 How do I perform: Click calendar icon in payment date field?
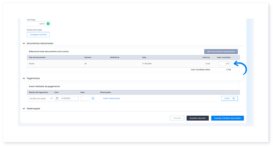pyautogui.click(x=57, y=98)
